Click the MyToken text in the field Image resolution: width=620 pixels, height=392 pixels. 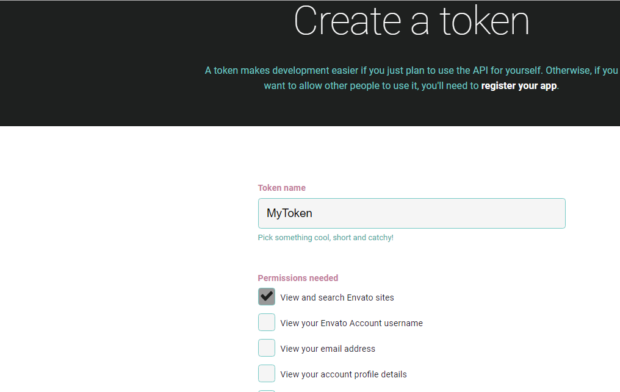click(289, 213)
